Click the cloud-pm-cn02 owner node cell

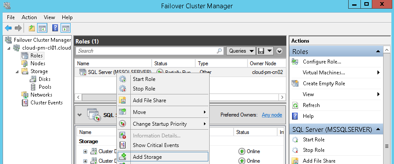[x=267, y=72]
